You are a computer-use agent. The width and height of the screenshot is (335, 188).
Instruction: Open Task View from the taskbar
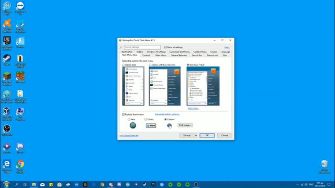tap(25, 184)
